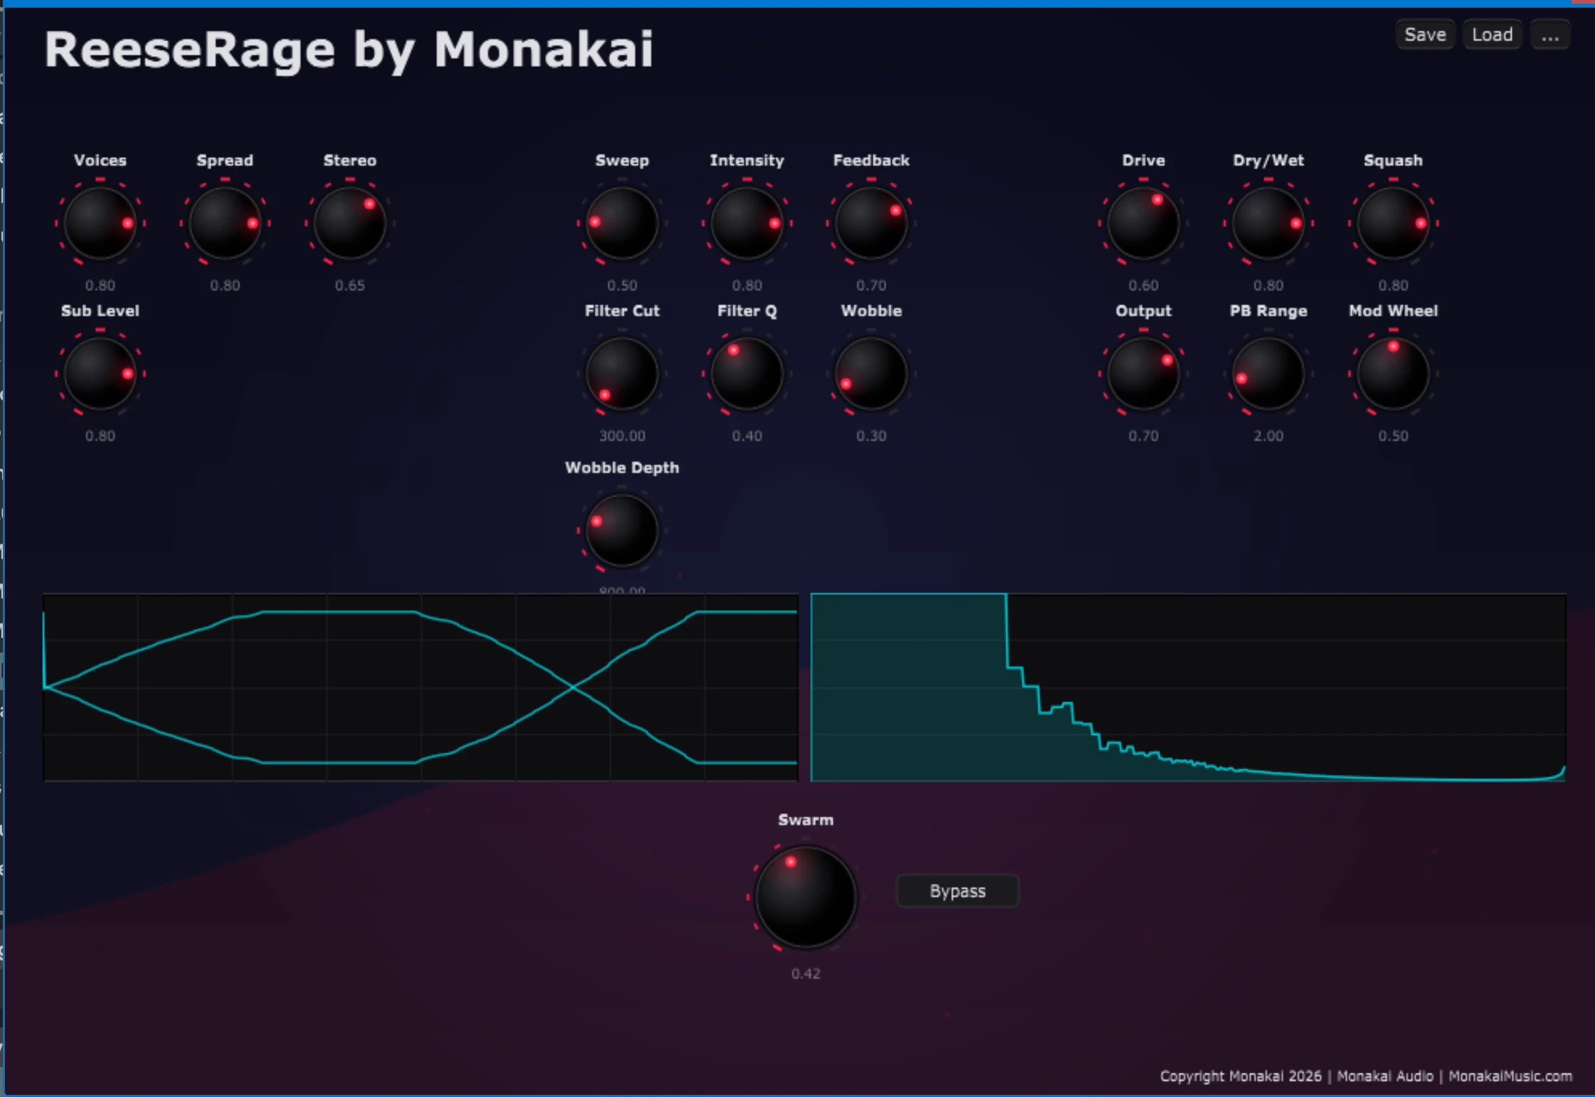Click the Drive value 0.60
Viewport: 1595px width, 1097px height.
(1144, 285)
